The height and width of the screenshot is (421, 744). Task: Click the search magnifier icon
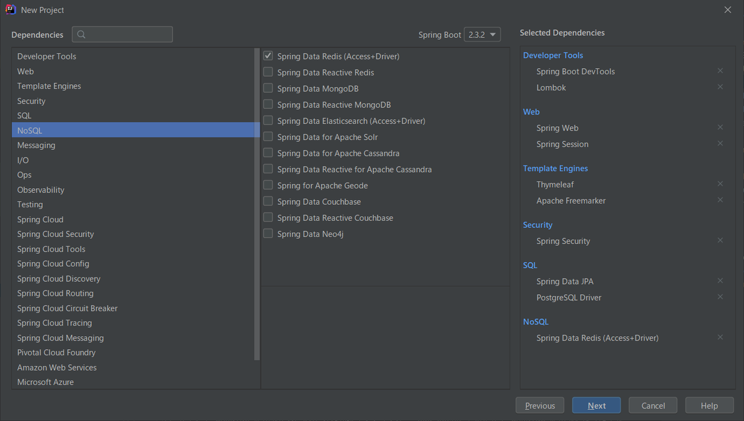[82, 35]
